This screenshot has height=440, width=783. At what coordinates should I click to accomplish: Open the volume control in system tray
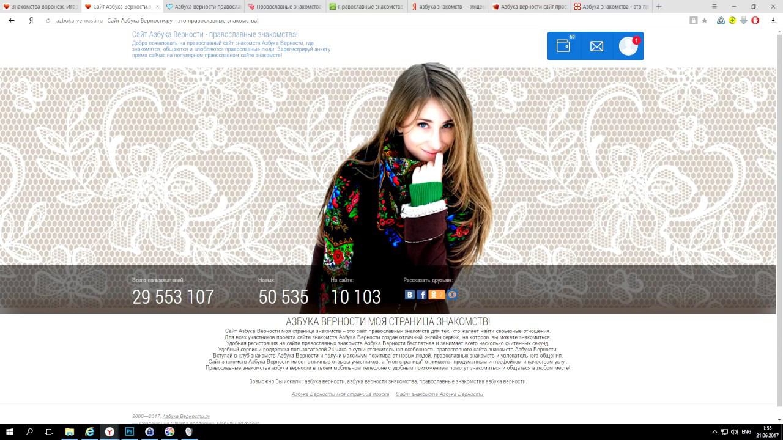pos(734,431)
